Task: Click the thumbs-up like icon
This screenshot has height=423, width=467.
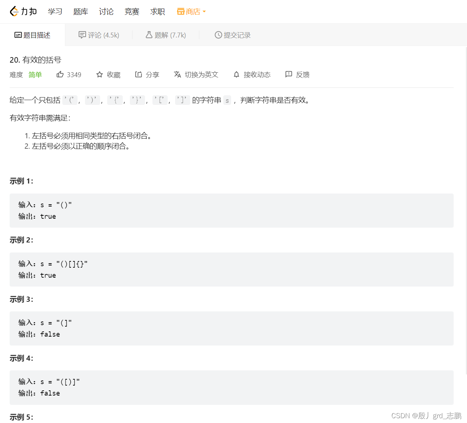Action: point(60,74)
